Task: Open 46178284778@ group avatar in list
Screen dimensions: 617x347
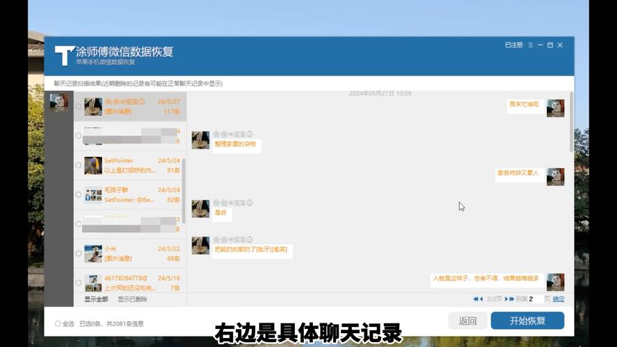Action: tap(93, 283)
